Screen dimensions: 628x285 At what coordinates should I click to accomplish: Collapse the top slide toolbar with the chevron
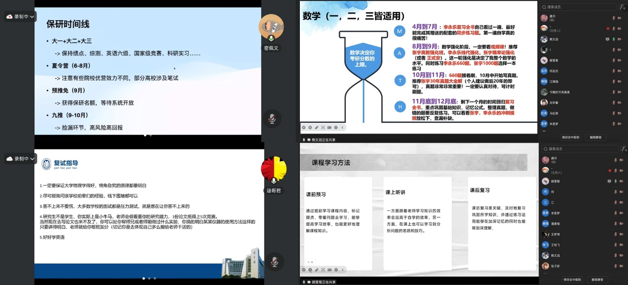342,127
